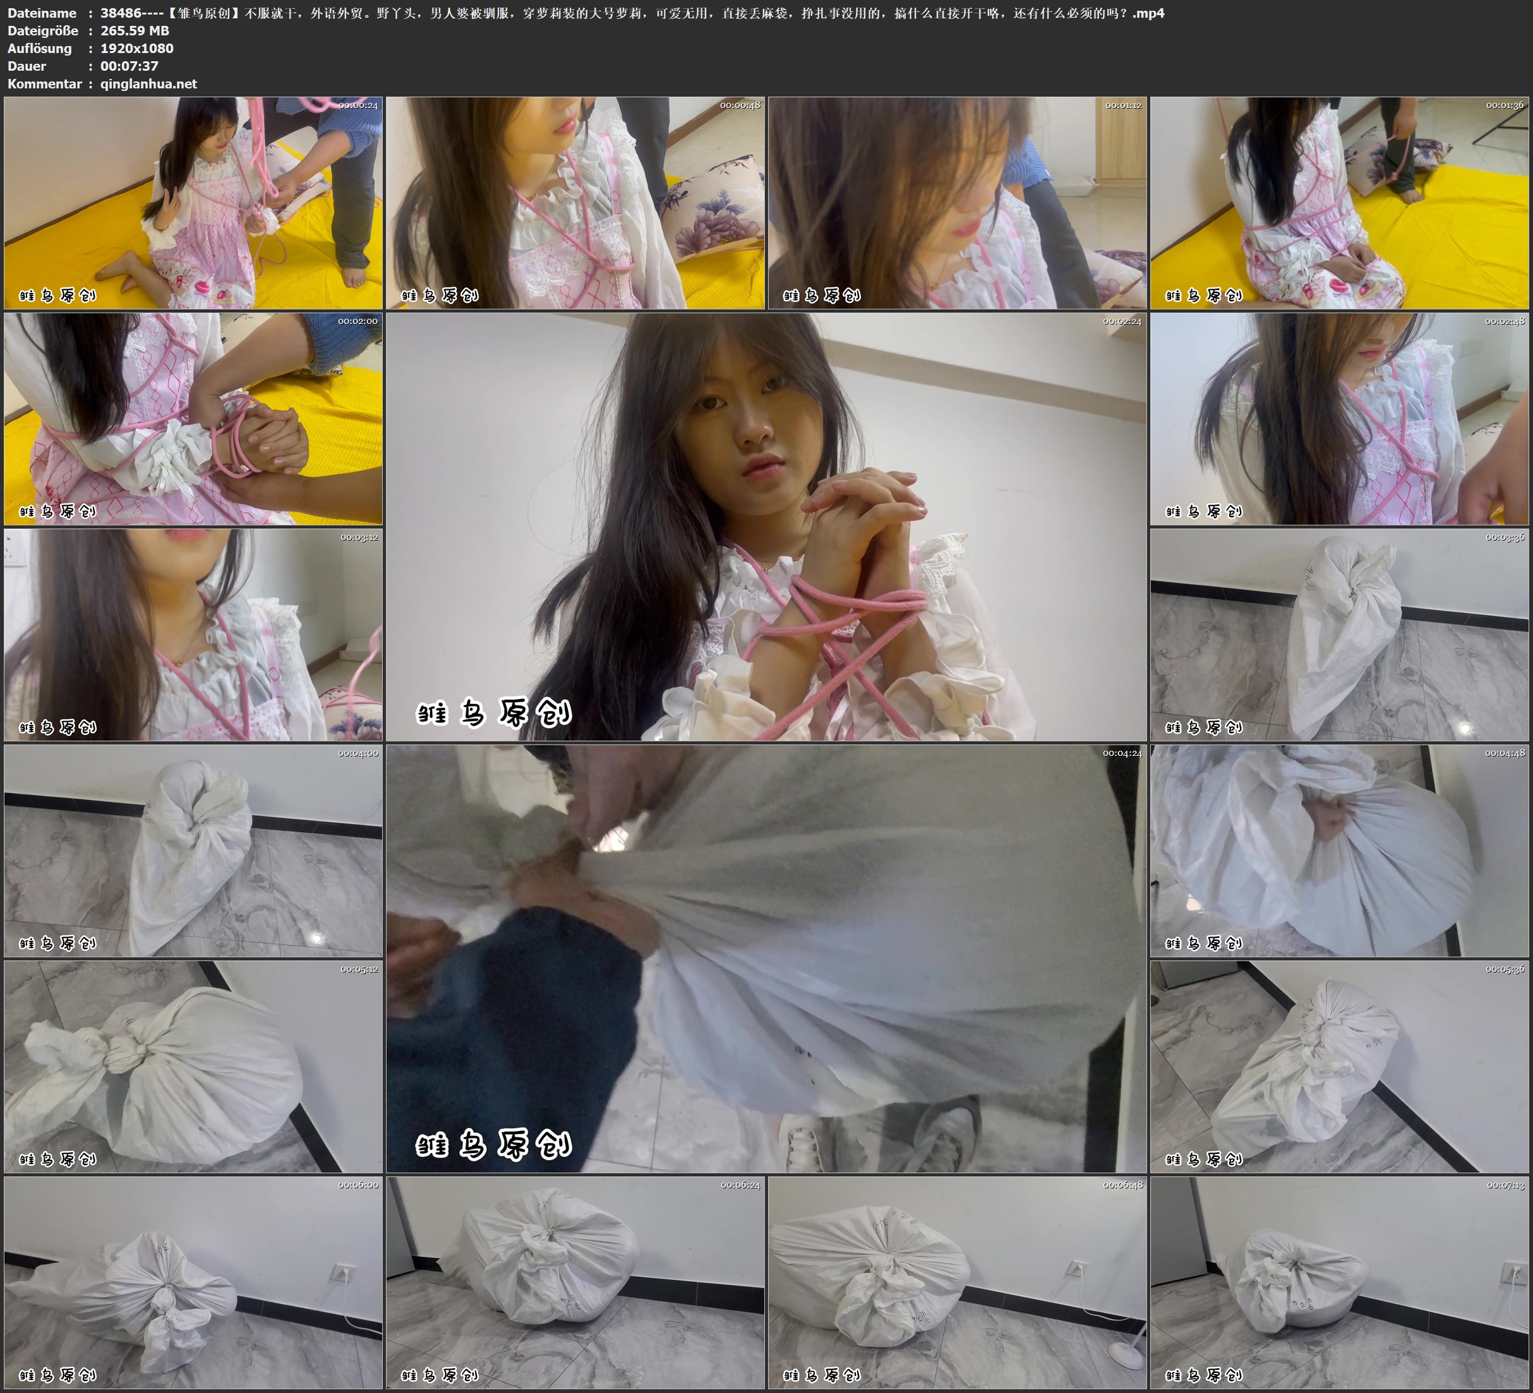Open the thumbnail timestamped 00:03:36
Screen dimensions: 1533x1393
tap(1339, 635)
